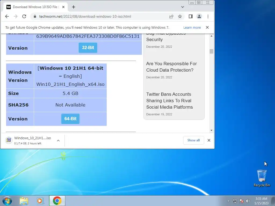275x206 pixels.
Task: Select the Download Windows 10 ISO File tab
Action: tap(35, 7)
